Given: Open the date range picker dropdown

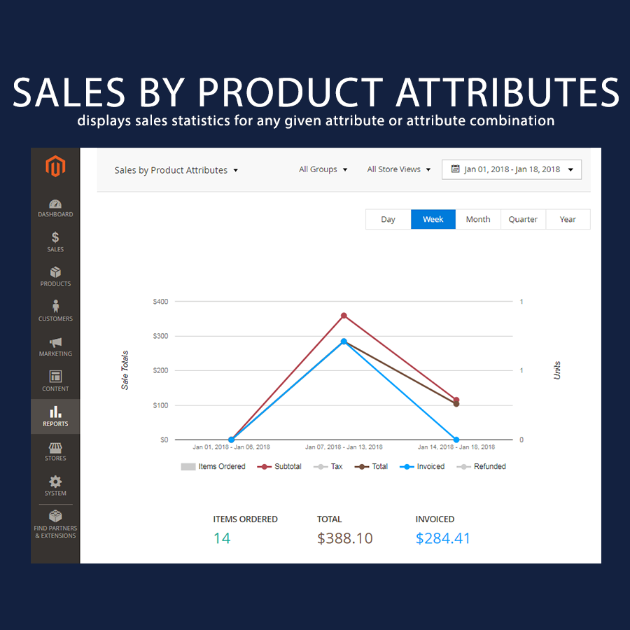Looking at the screenshot, I should coord(512,169).
